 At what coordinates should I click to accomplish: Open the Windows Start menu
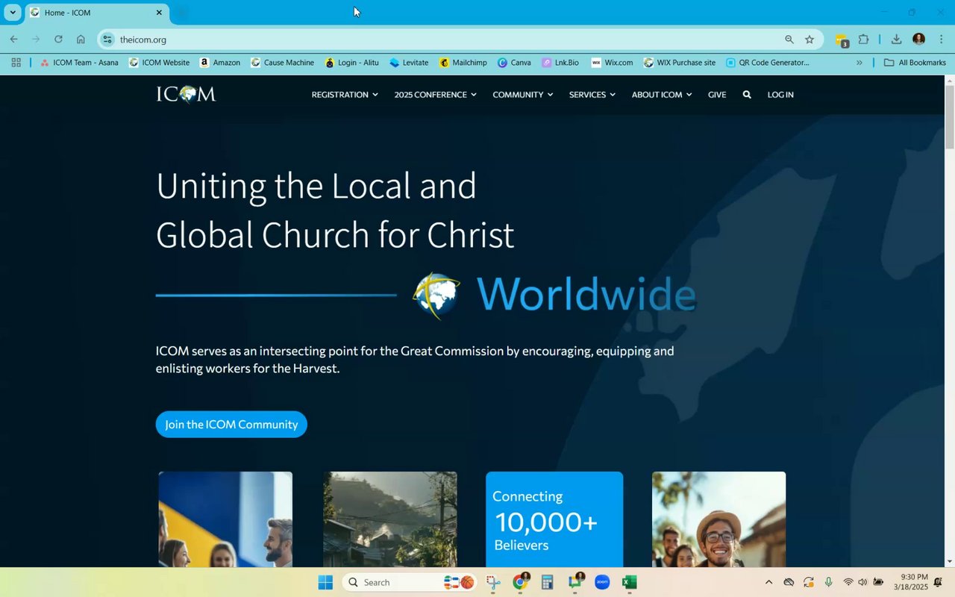click(325, 582)
